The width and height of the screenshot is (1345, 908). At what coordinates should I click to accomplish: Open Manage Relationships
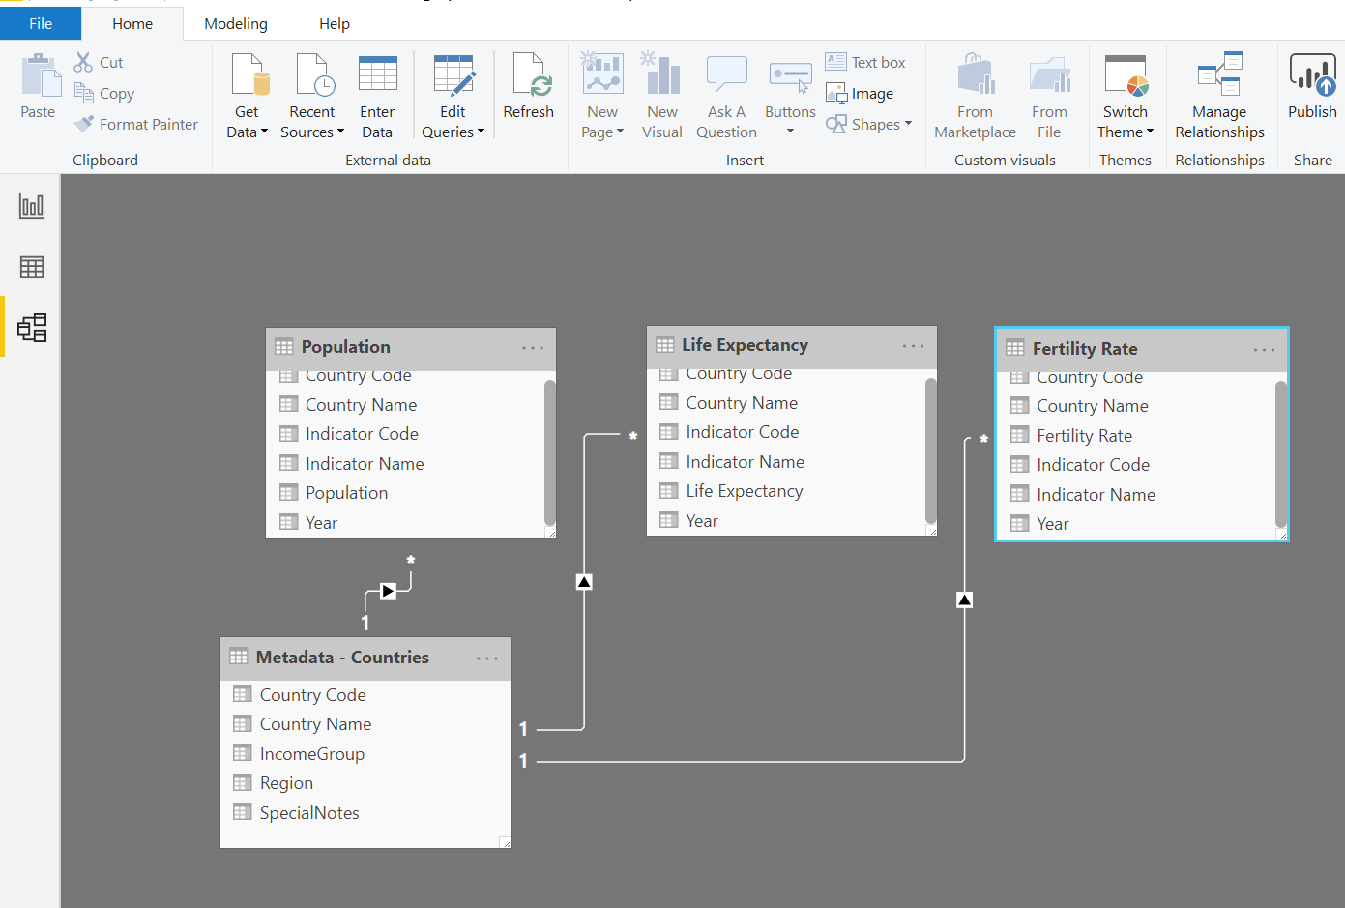click(1218, 94)
